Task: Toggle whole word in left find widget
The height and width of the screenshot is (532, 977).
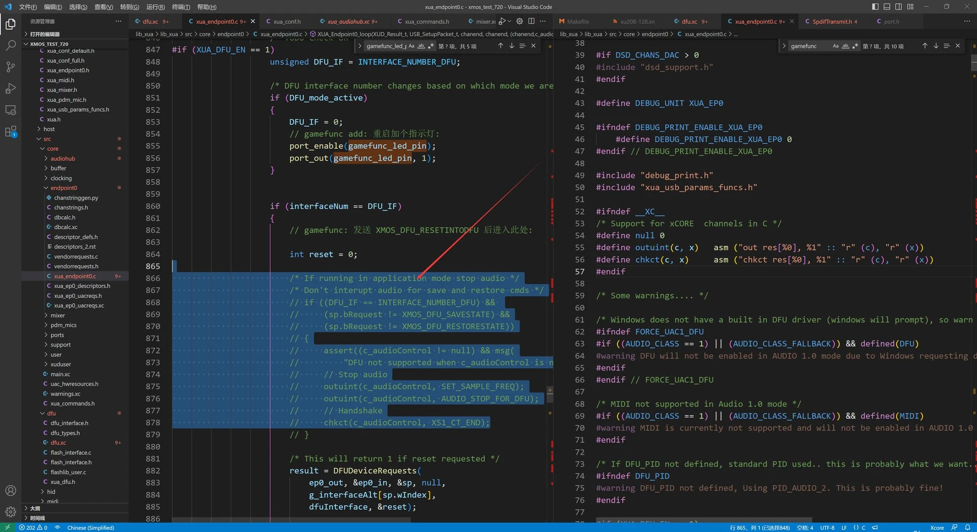Action: 421,46
